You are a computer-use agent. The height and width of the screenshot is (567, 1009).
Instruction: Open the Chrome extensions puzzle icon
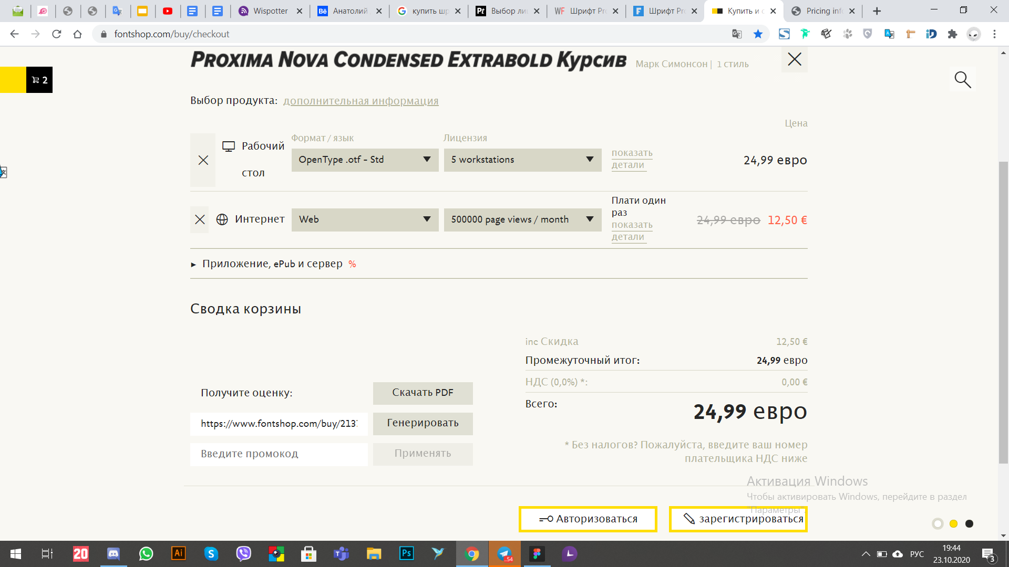tap(952, 34)
